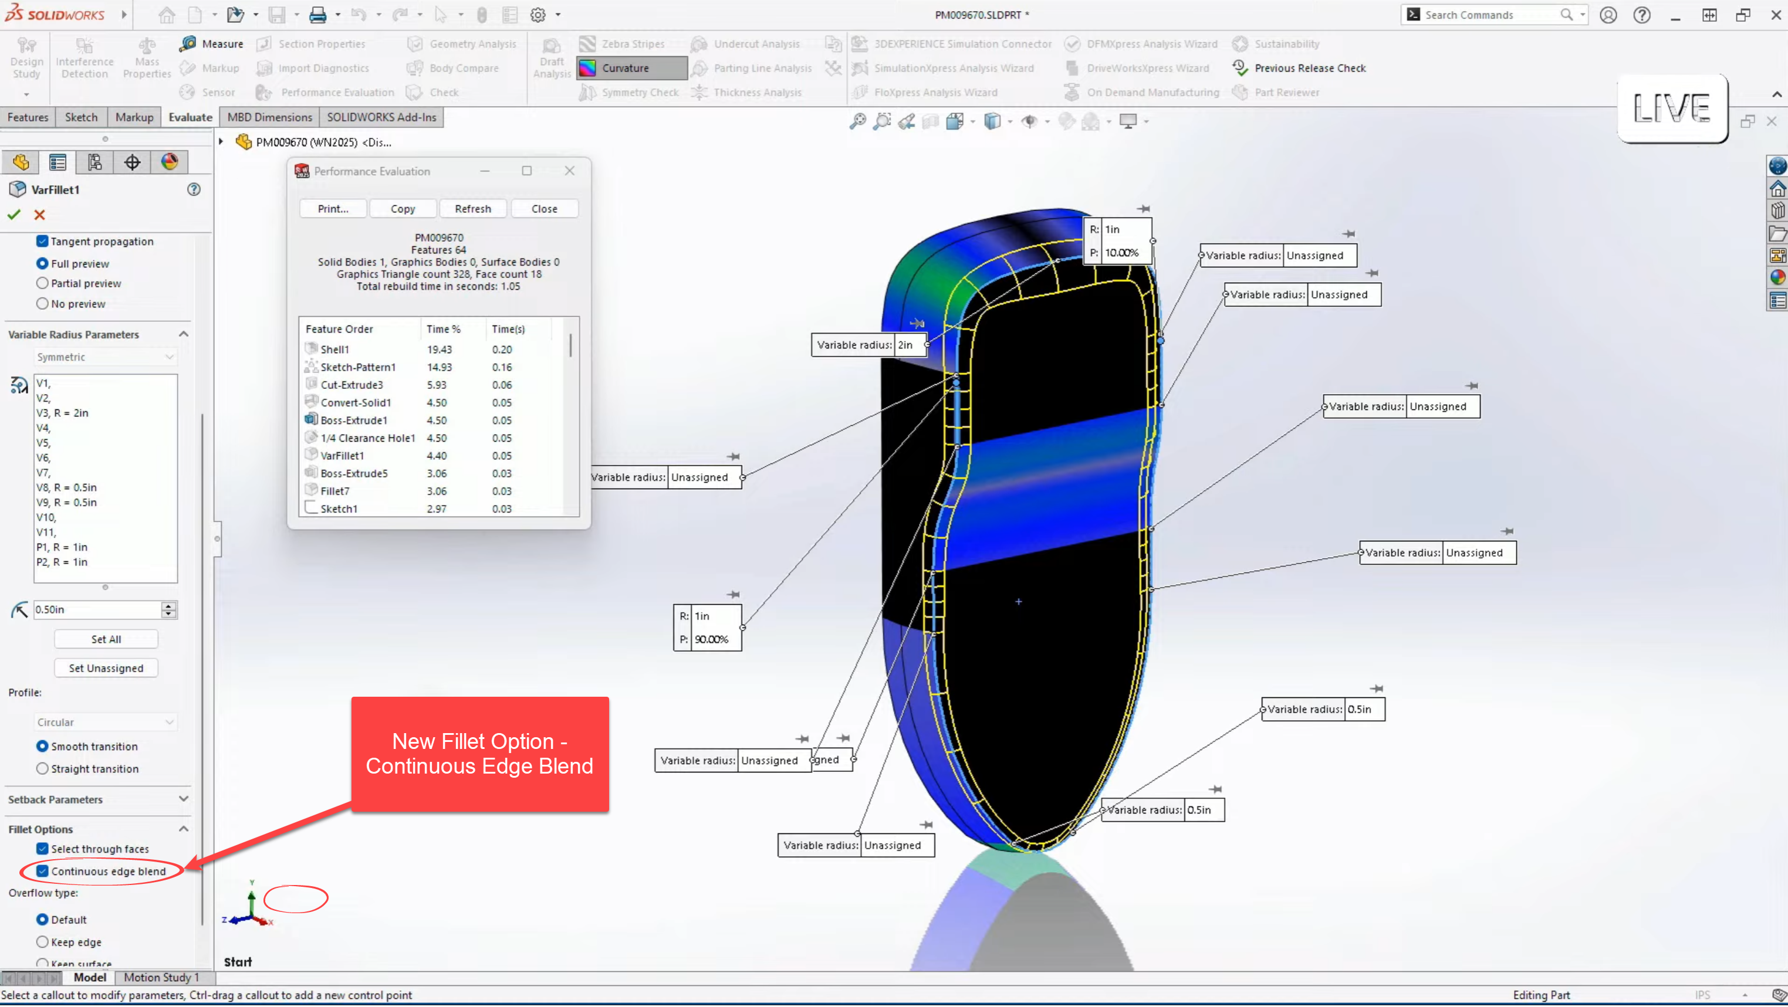The image size is (1788, 1007).
Task: Accept VarFillet1 with green checkmark
Action: click(14, 215)
